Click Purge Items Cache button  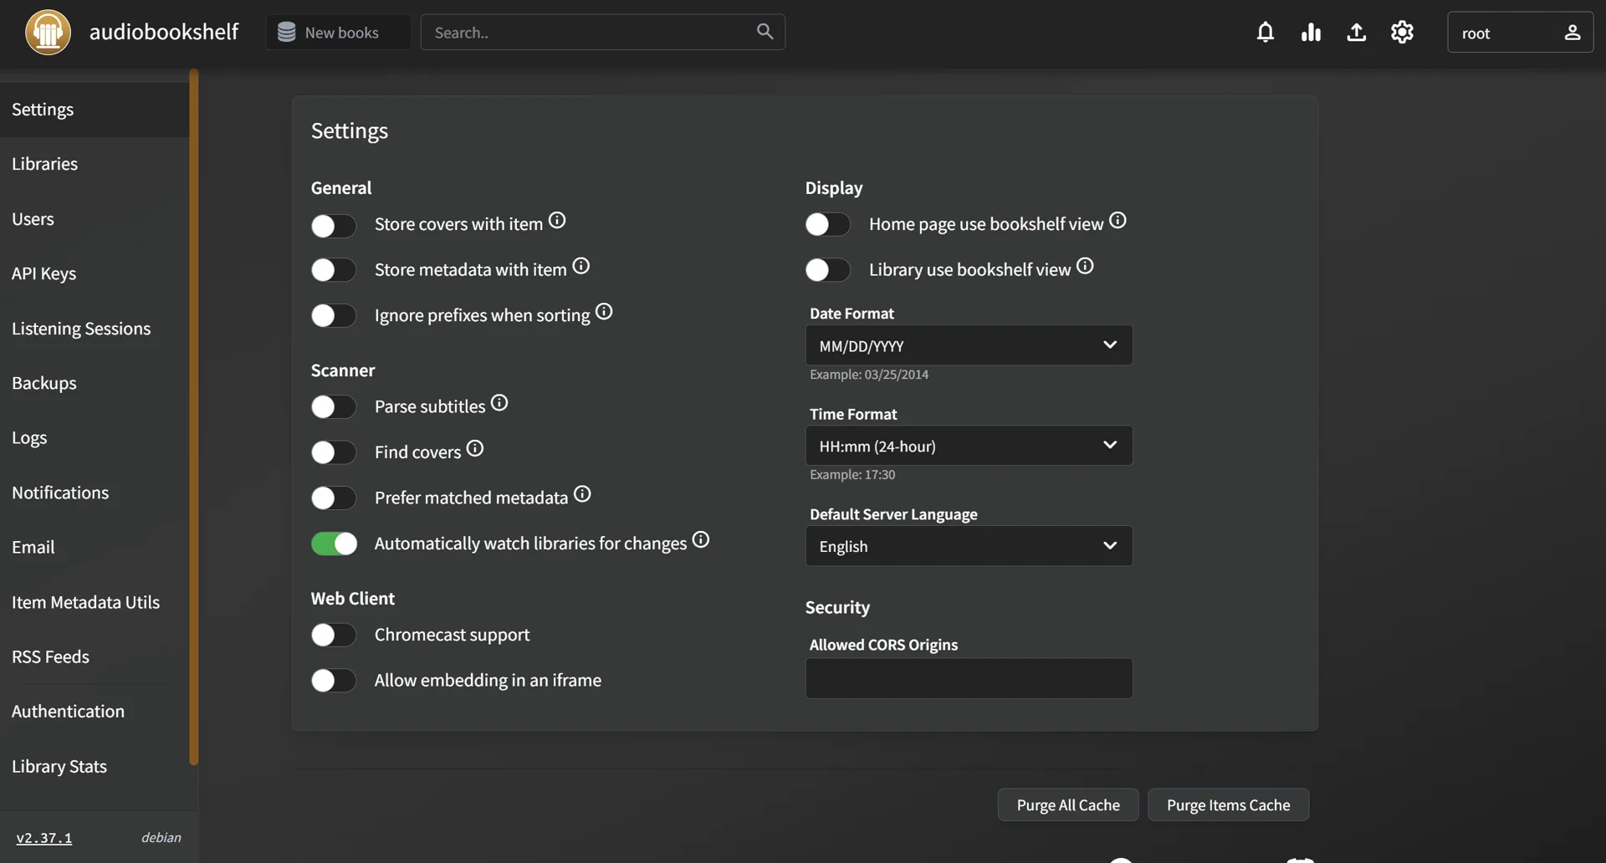pos(1228,804)
